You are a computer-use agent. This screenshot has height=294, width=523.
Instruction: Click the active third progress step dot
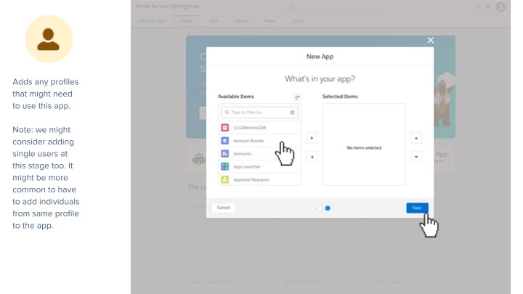[x=328, y=208]
